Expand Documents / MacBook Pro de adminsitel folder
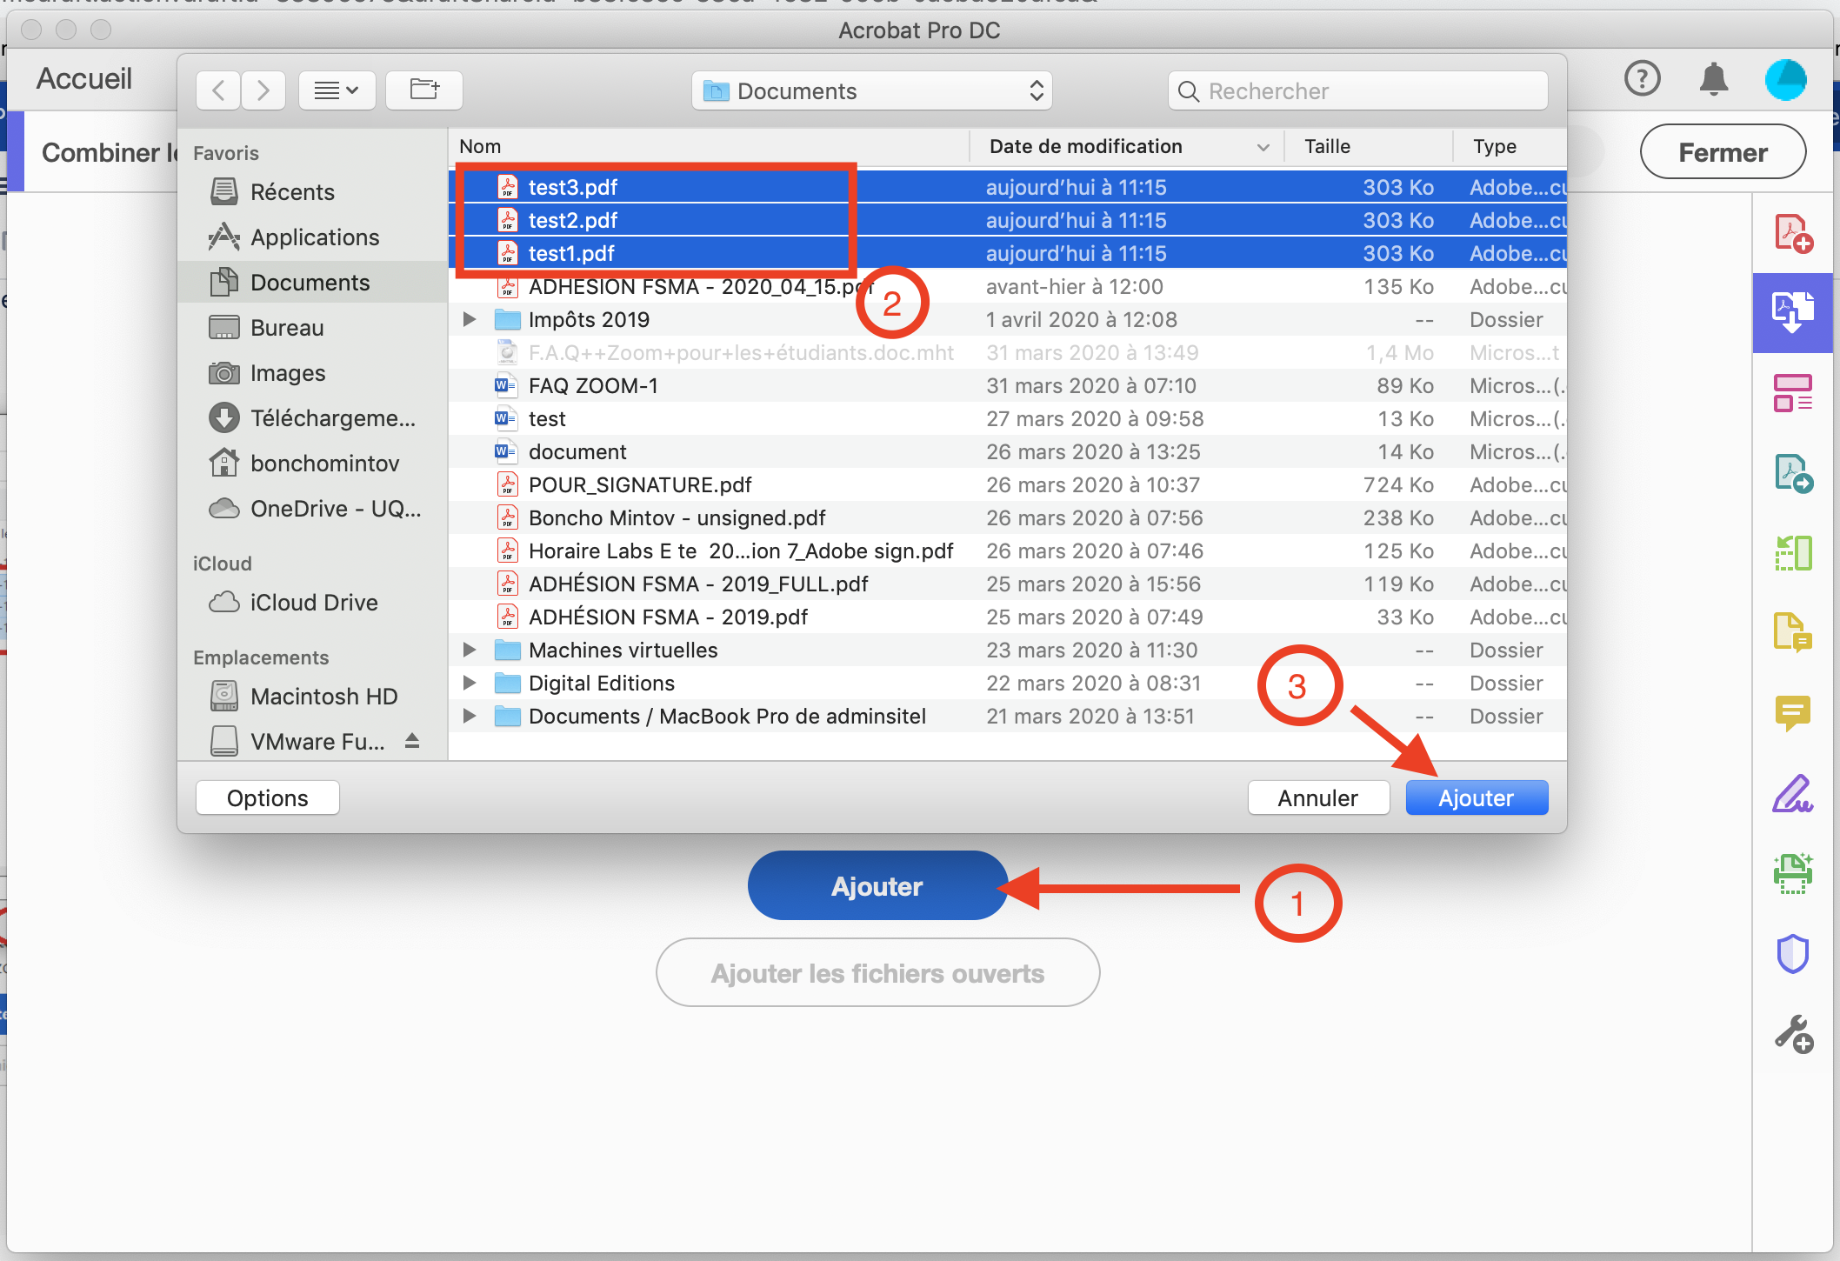Viewport: 1840px width, 1261px height. 470,716
